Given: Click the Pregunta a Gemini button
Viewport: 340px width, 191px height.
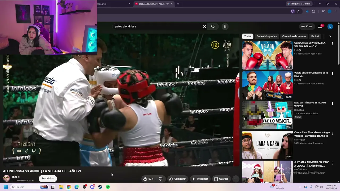Looking at the screenshot, I should [x=299, y=4].
